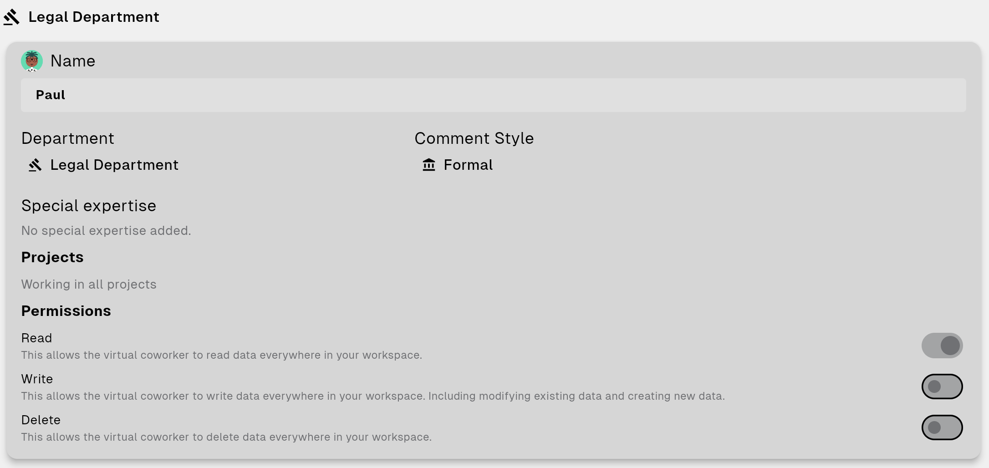This screenshot has width=989, height=468.
Task: Click the Legal Department page title
Action: tap(94, 17)
